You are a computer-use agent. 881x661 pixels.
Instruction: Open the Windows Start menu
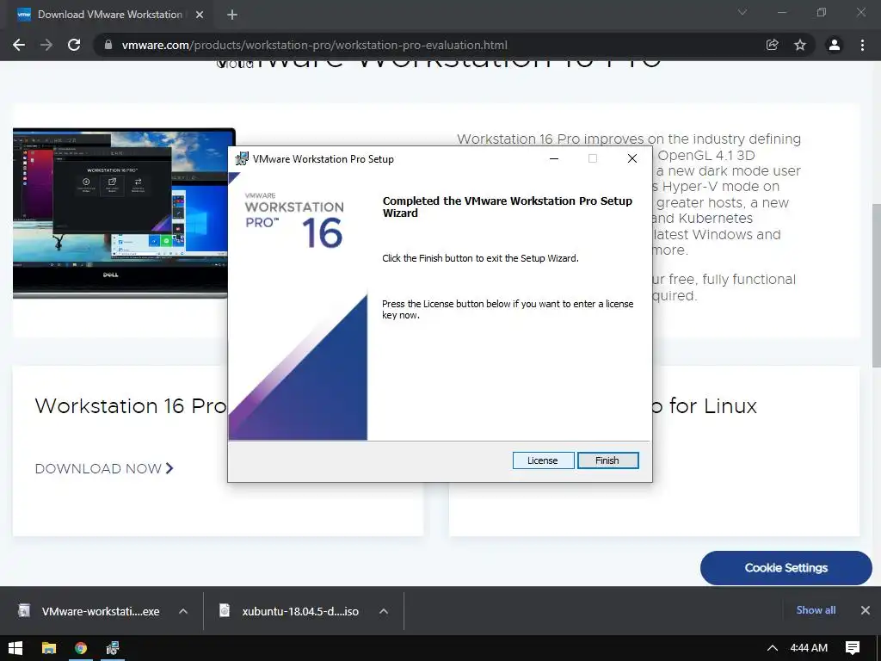tap(15, 648)
